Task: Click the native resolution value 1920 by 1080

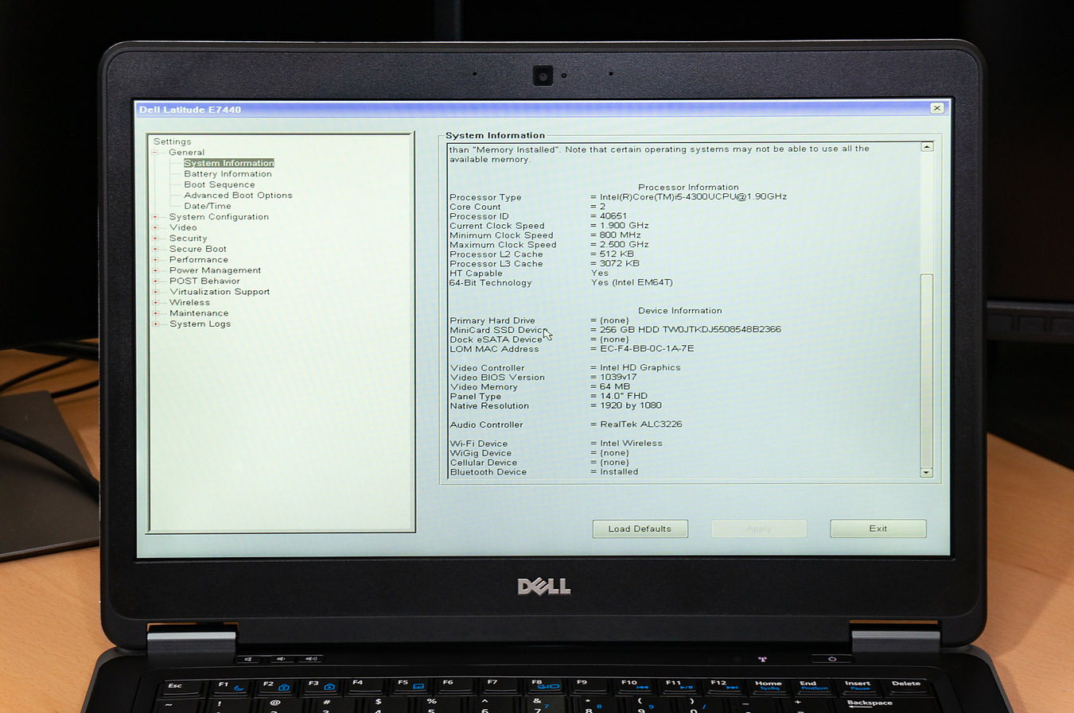Action: [630, 405]
